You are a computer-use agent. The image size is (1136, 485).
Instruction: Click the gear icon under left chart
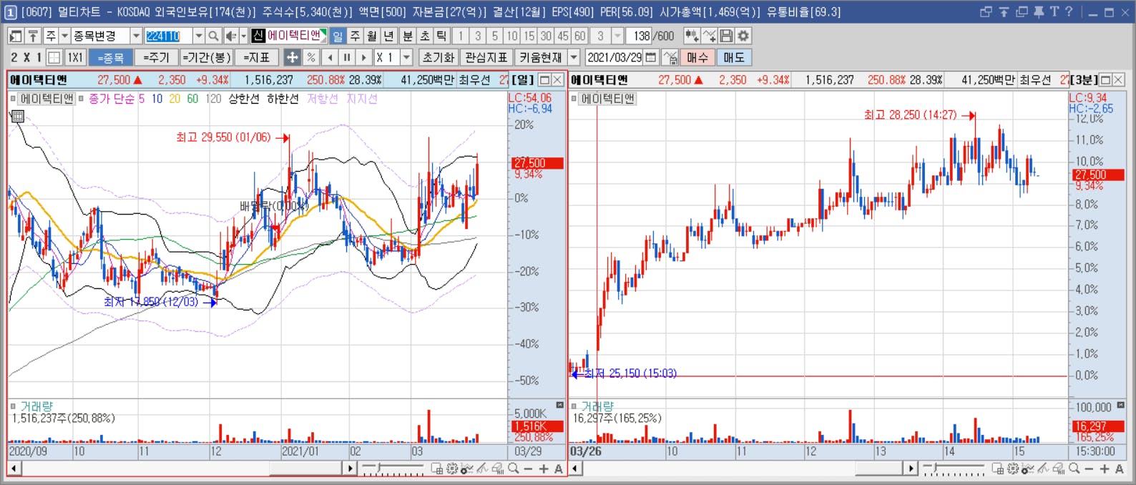pos(452,469)
